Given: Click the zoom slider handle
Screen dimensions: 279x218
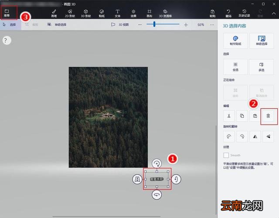Looking at the screenshot, I should pyautogui.click(x=154, y=24).
